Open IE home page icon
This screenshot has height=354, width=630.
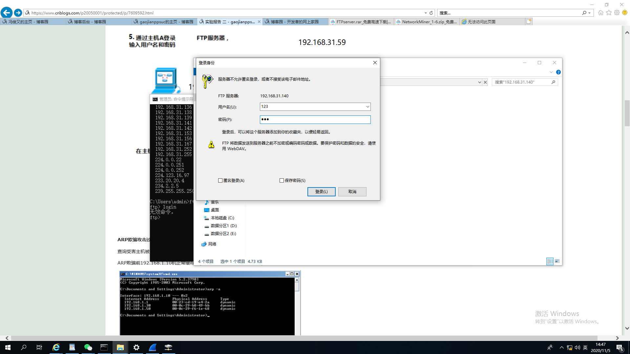(x=600, y=13)
